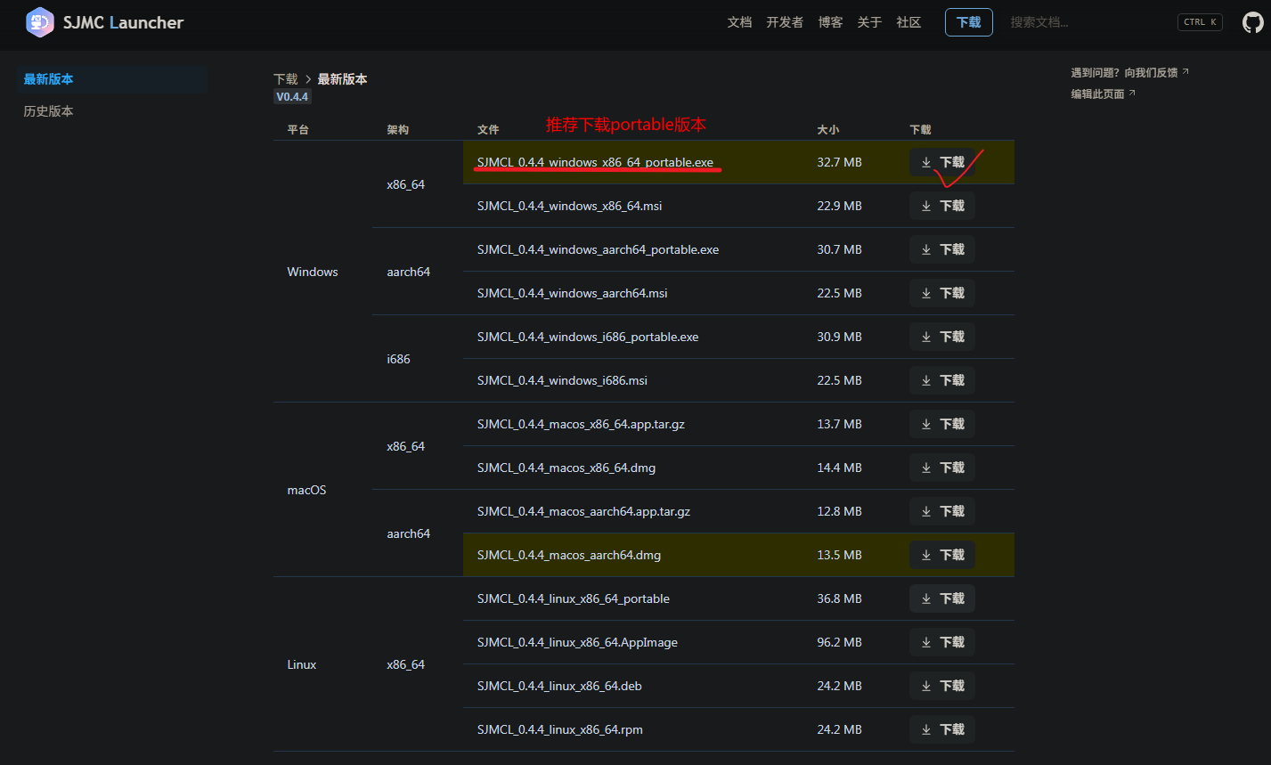The width and height of the screenshot is (1271, 765).
Task: Click the CTRL K shortcut badge
Action: click(x=1200, y=22)
